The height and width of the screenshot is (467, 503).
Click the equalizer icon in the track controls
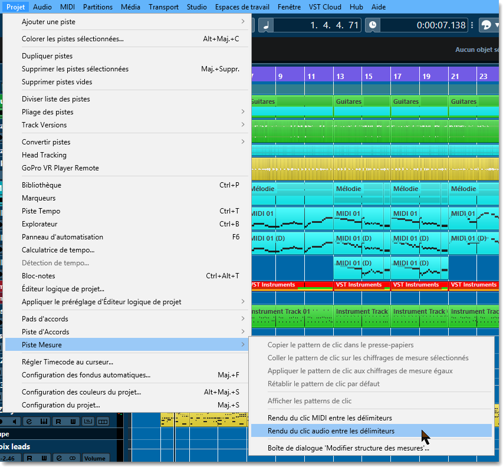pyautogui.click(x=44, y=422)
